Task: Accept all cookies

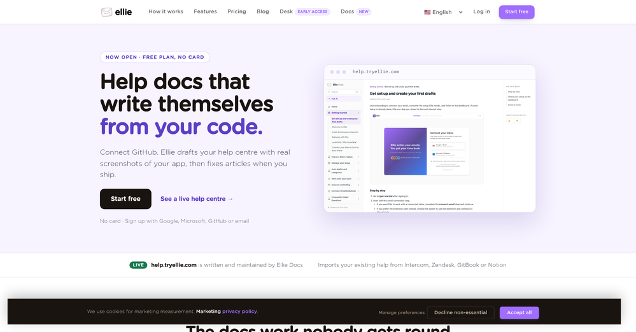Action: (x=519, y=312)
